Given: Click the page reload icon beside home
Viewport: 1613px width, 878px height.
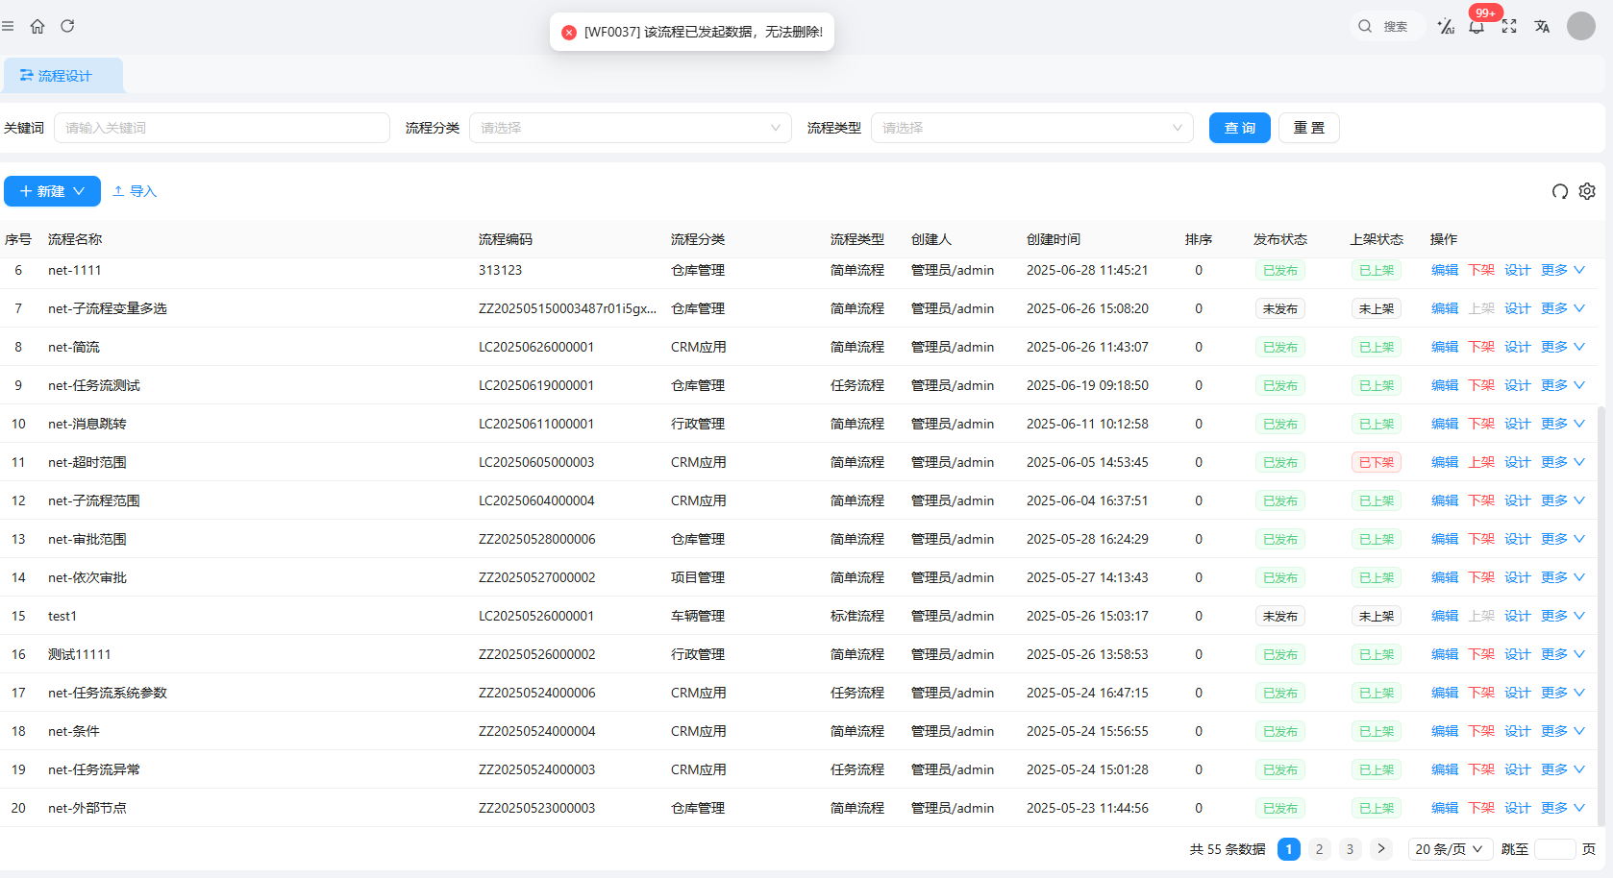Looking at the screenshot, I should 67,26.
